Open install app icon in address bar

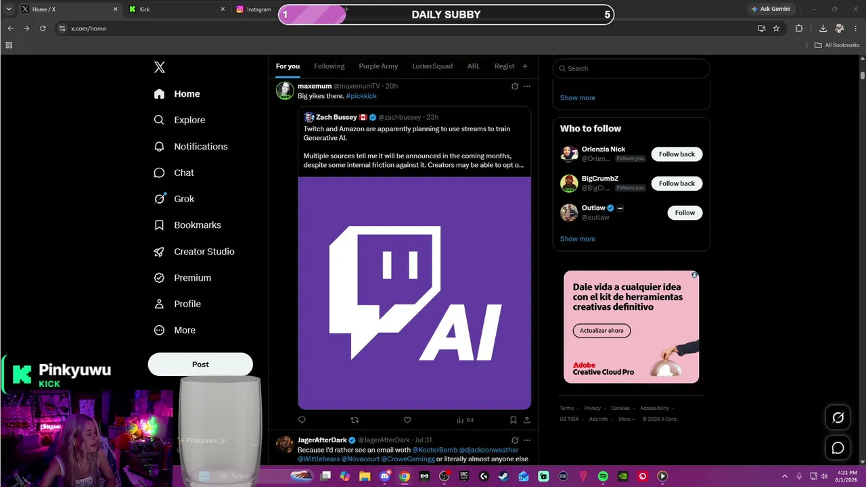click(761, 28)
